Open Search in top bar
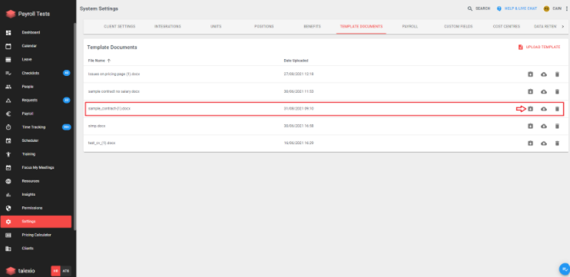The height and width of the screenshot is (277, 570). (x=479, y=8)
